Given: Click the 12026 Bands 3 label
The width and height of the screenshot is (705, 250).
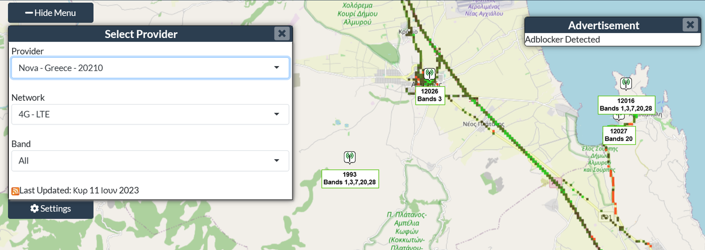Looking at the screenshot, I should click(430, 95).
